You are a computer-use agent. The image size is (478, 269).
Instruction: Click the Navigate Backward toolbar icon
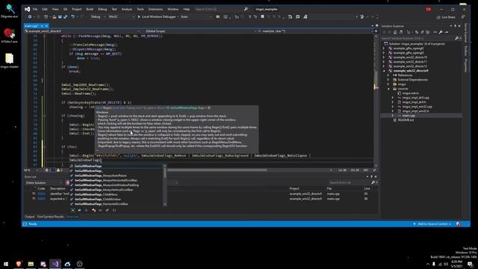click(x=30, y=16)
